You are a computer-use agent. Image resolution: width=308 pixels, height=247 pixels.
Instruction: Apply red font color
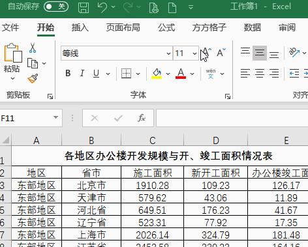click(181, 74)
